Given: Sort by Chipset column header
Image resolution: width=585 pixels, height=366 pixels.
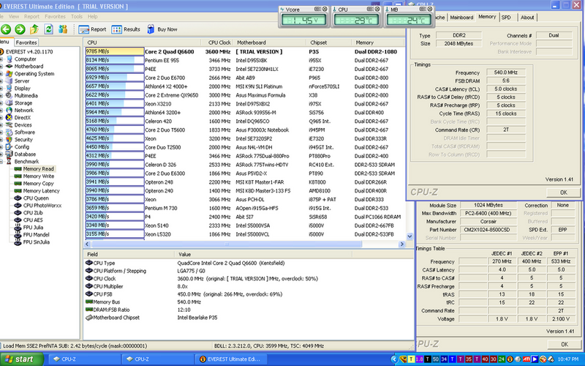Looking at the screenshot, I should (x=328, y=42).
